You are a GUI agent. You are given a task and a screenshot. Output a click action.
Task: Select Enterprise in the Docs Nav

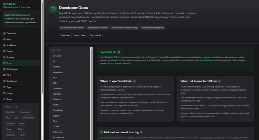(x=58, y=132)
